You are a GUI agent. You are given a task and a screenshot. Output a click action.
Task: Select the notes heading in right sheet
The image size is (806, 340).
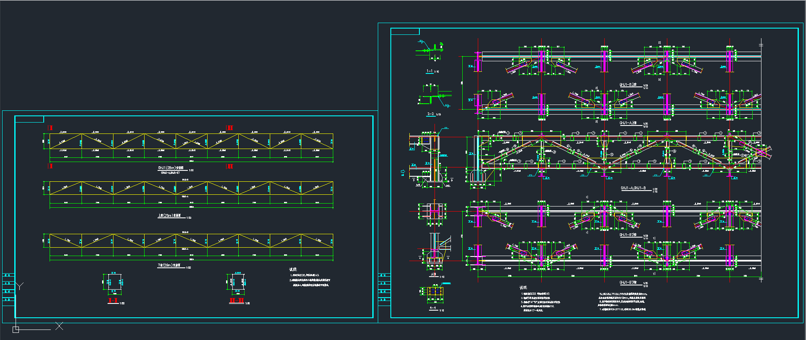tap(523, 288)
